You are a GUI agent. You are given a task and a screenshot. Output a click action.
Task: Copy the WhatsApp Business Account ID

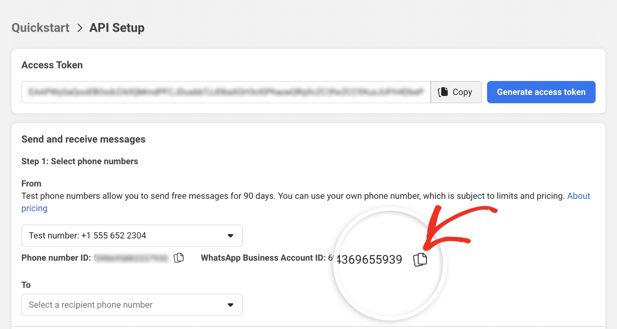click(420, 259)
